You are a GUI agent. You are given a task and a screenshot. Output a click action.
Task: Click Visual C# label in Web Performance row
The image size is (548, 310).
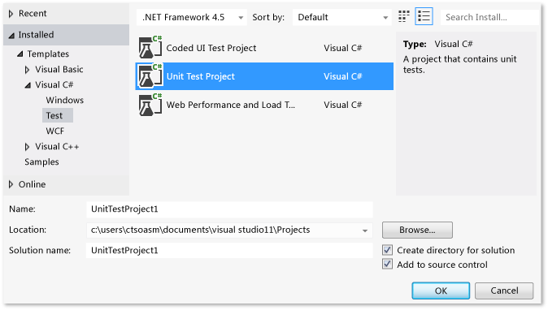(343, 105)
